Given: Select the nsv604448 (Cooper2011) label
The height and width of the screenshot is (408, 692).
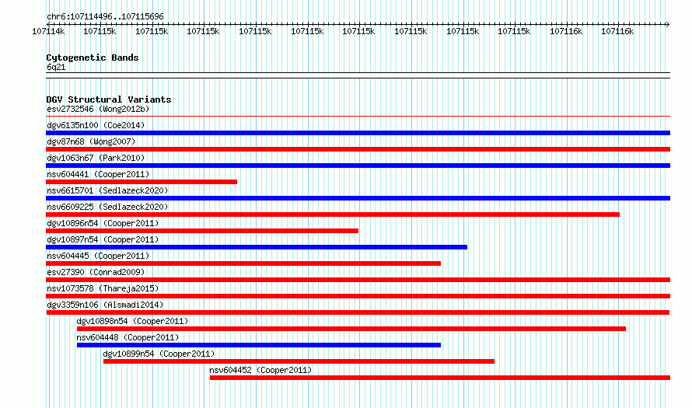Looking at the screenshot, I should (128, 337).
